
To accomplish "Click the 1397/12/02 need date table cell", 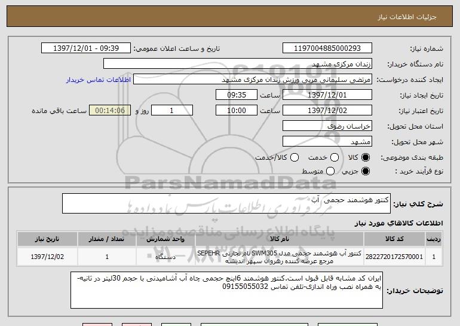I will (47, 257).
